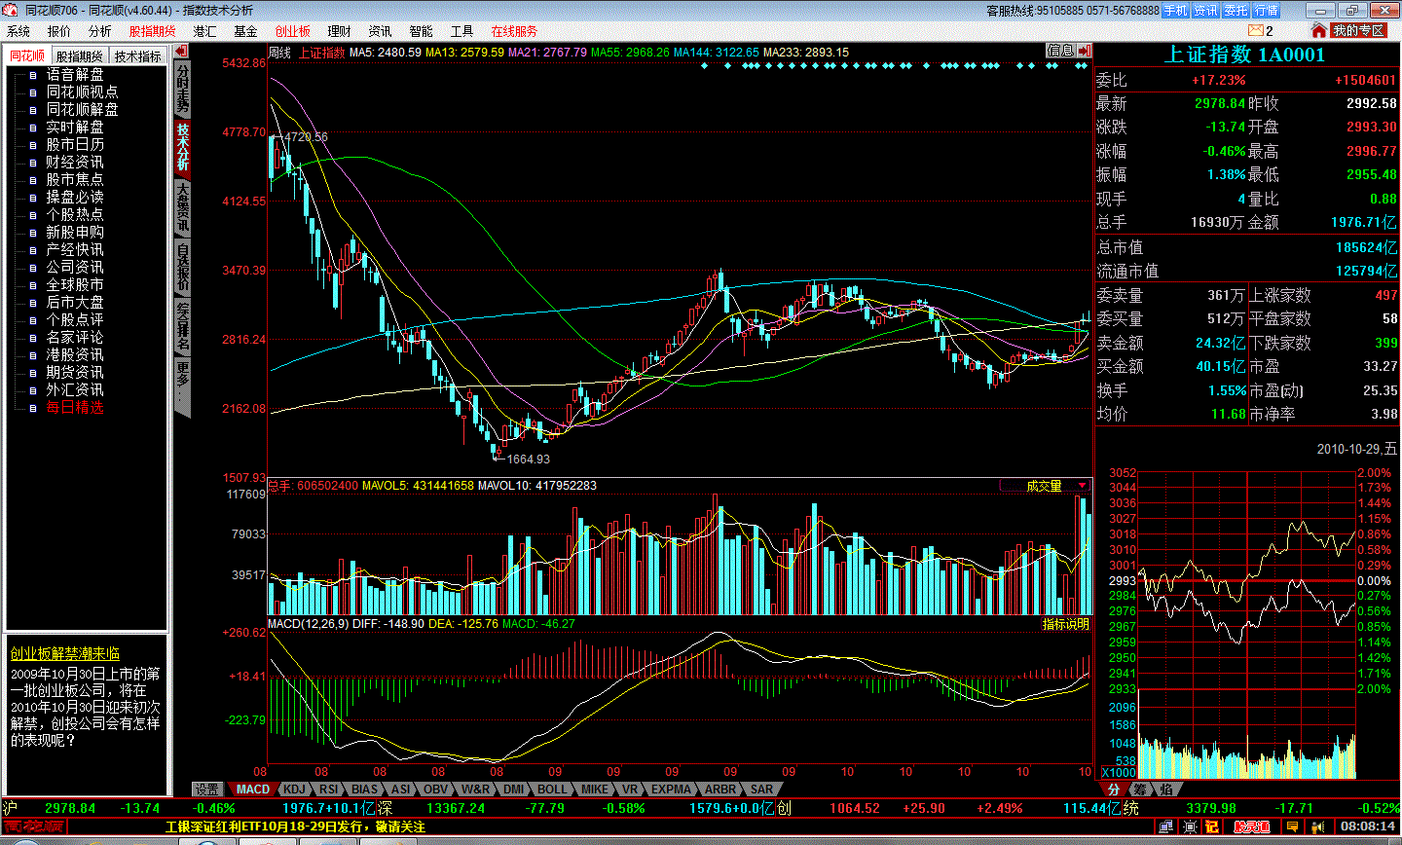
Task: Open 新股申购 in the sidebar list
Action: click(75, 233)
